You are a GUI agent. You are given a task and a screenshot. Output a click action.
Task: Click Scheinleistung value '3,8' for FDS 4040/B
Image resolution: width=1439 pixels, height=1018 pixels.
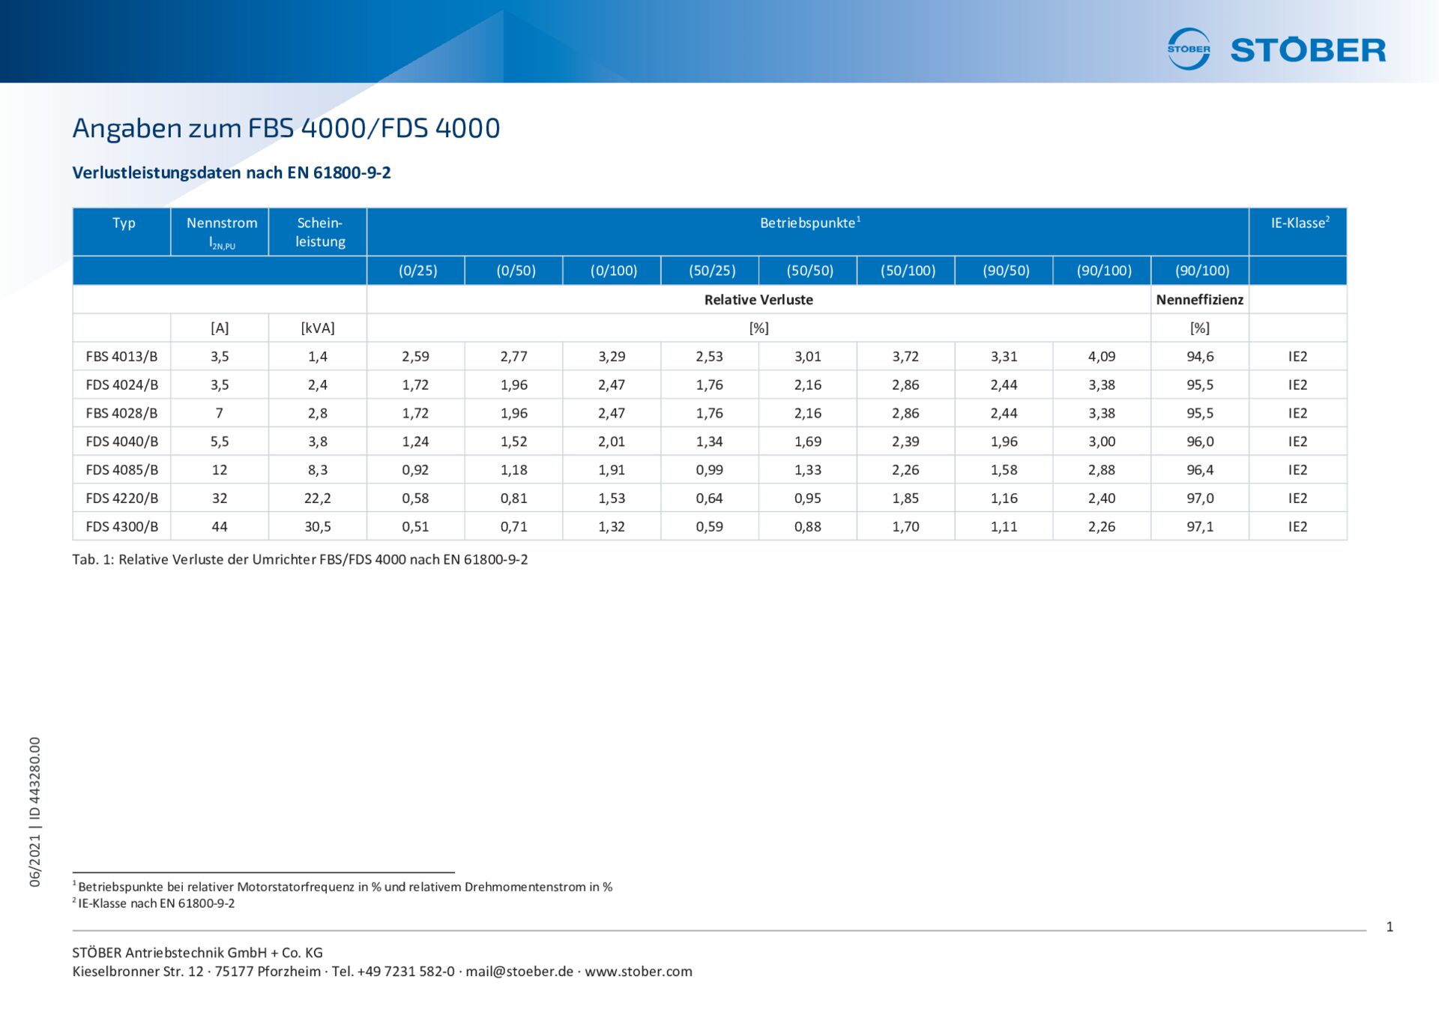pyautogui.click(x=318, y=442)
